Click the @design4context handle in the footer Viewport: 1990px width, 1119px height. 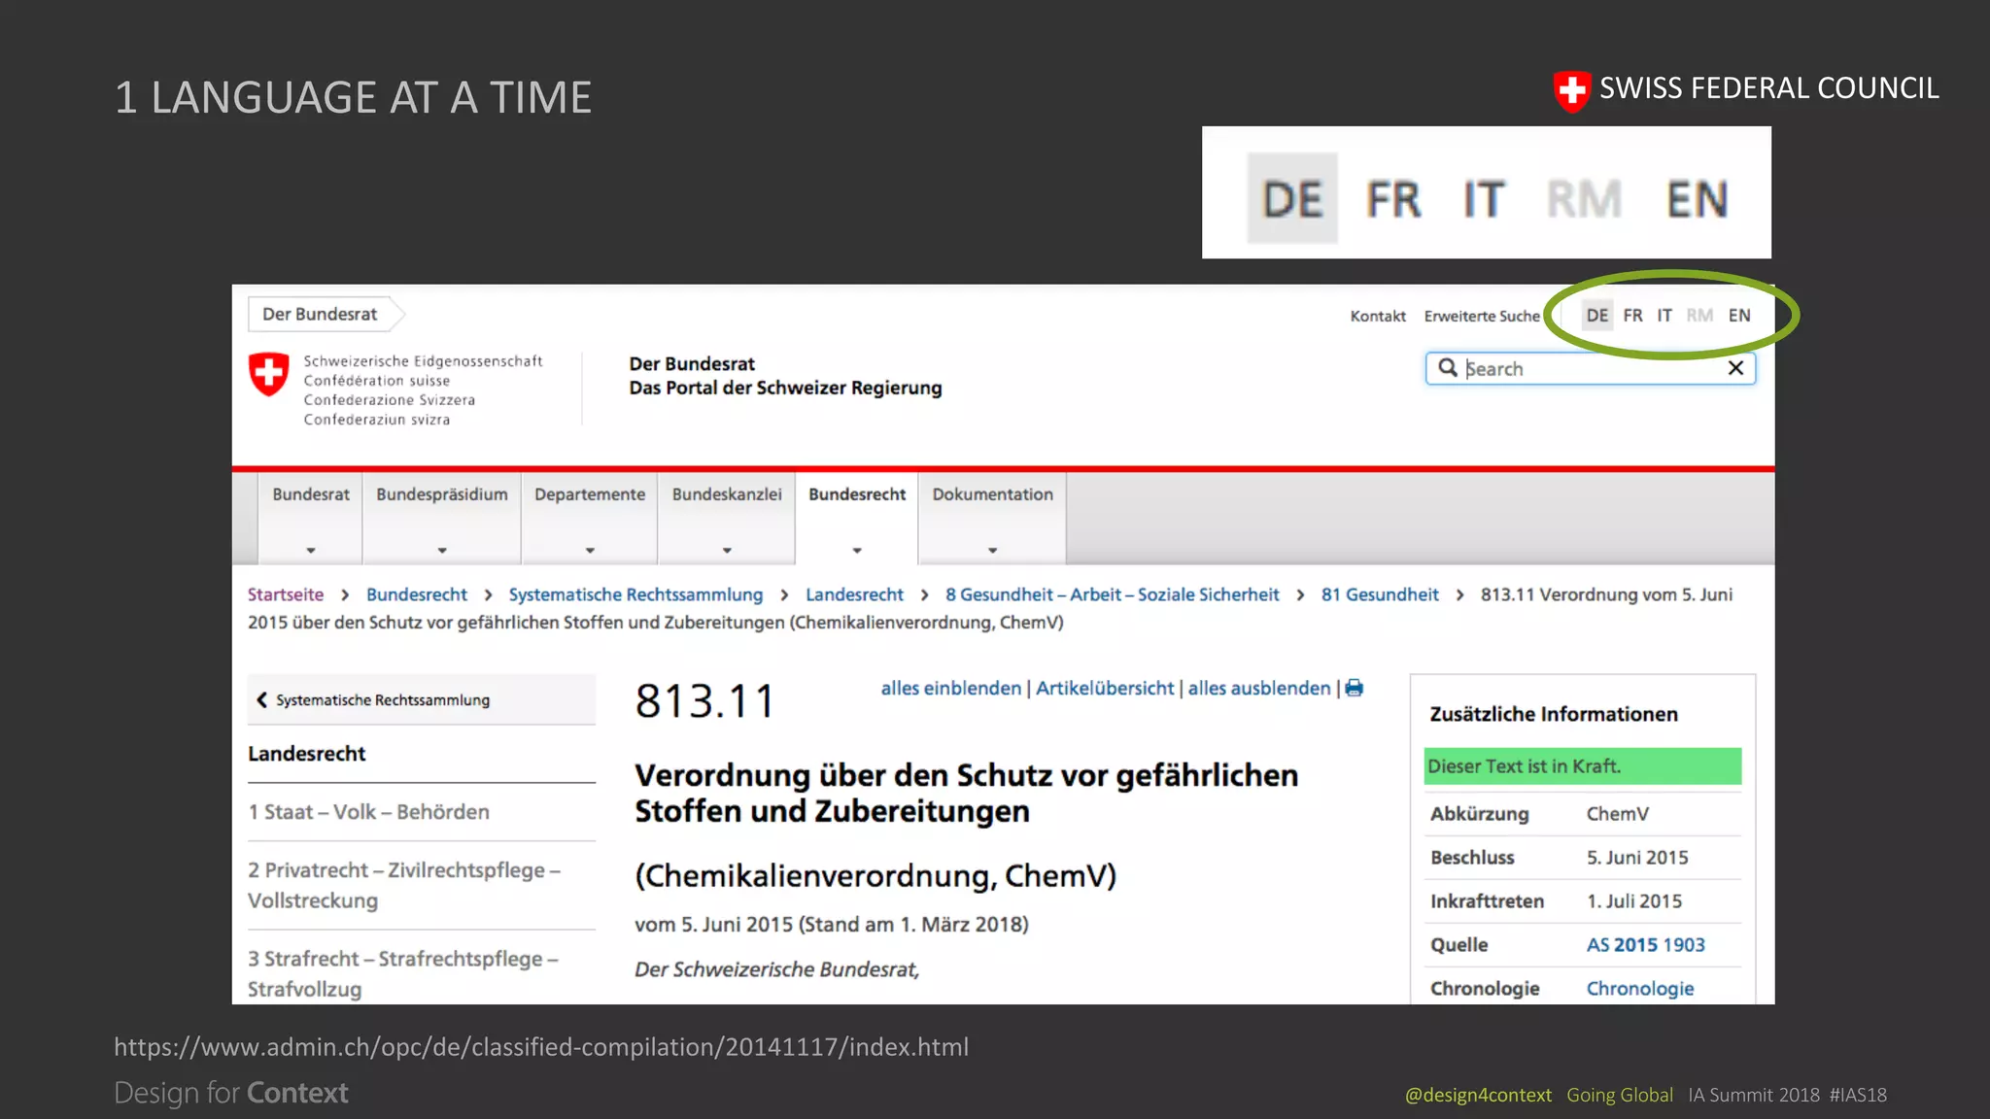tap(1478, 1095)
